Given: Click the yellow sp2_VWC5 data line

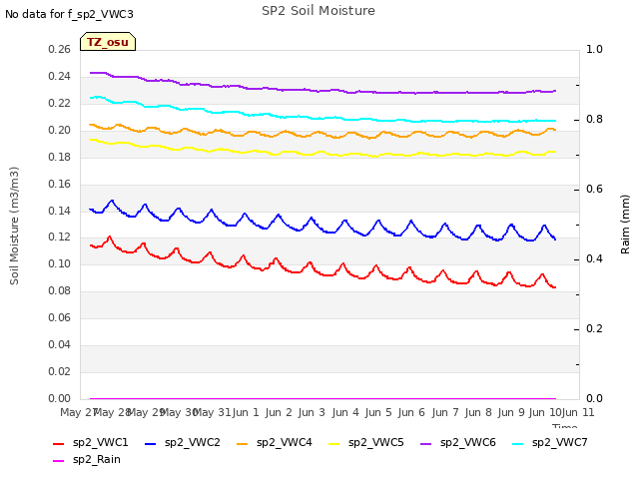Looking at the screenshot, I should (x=321, y=153).
